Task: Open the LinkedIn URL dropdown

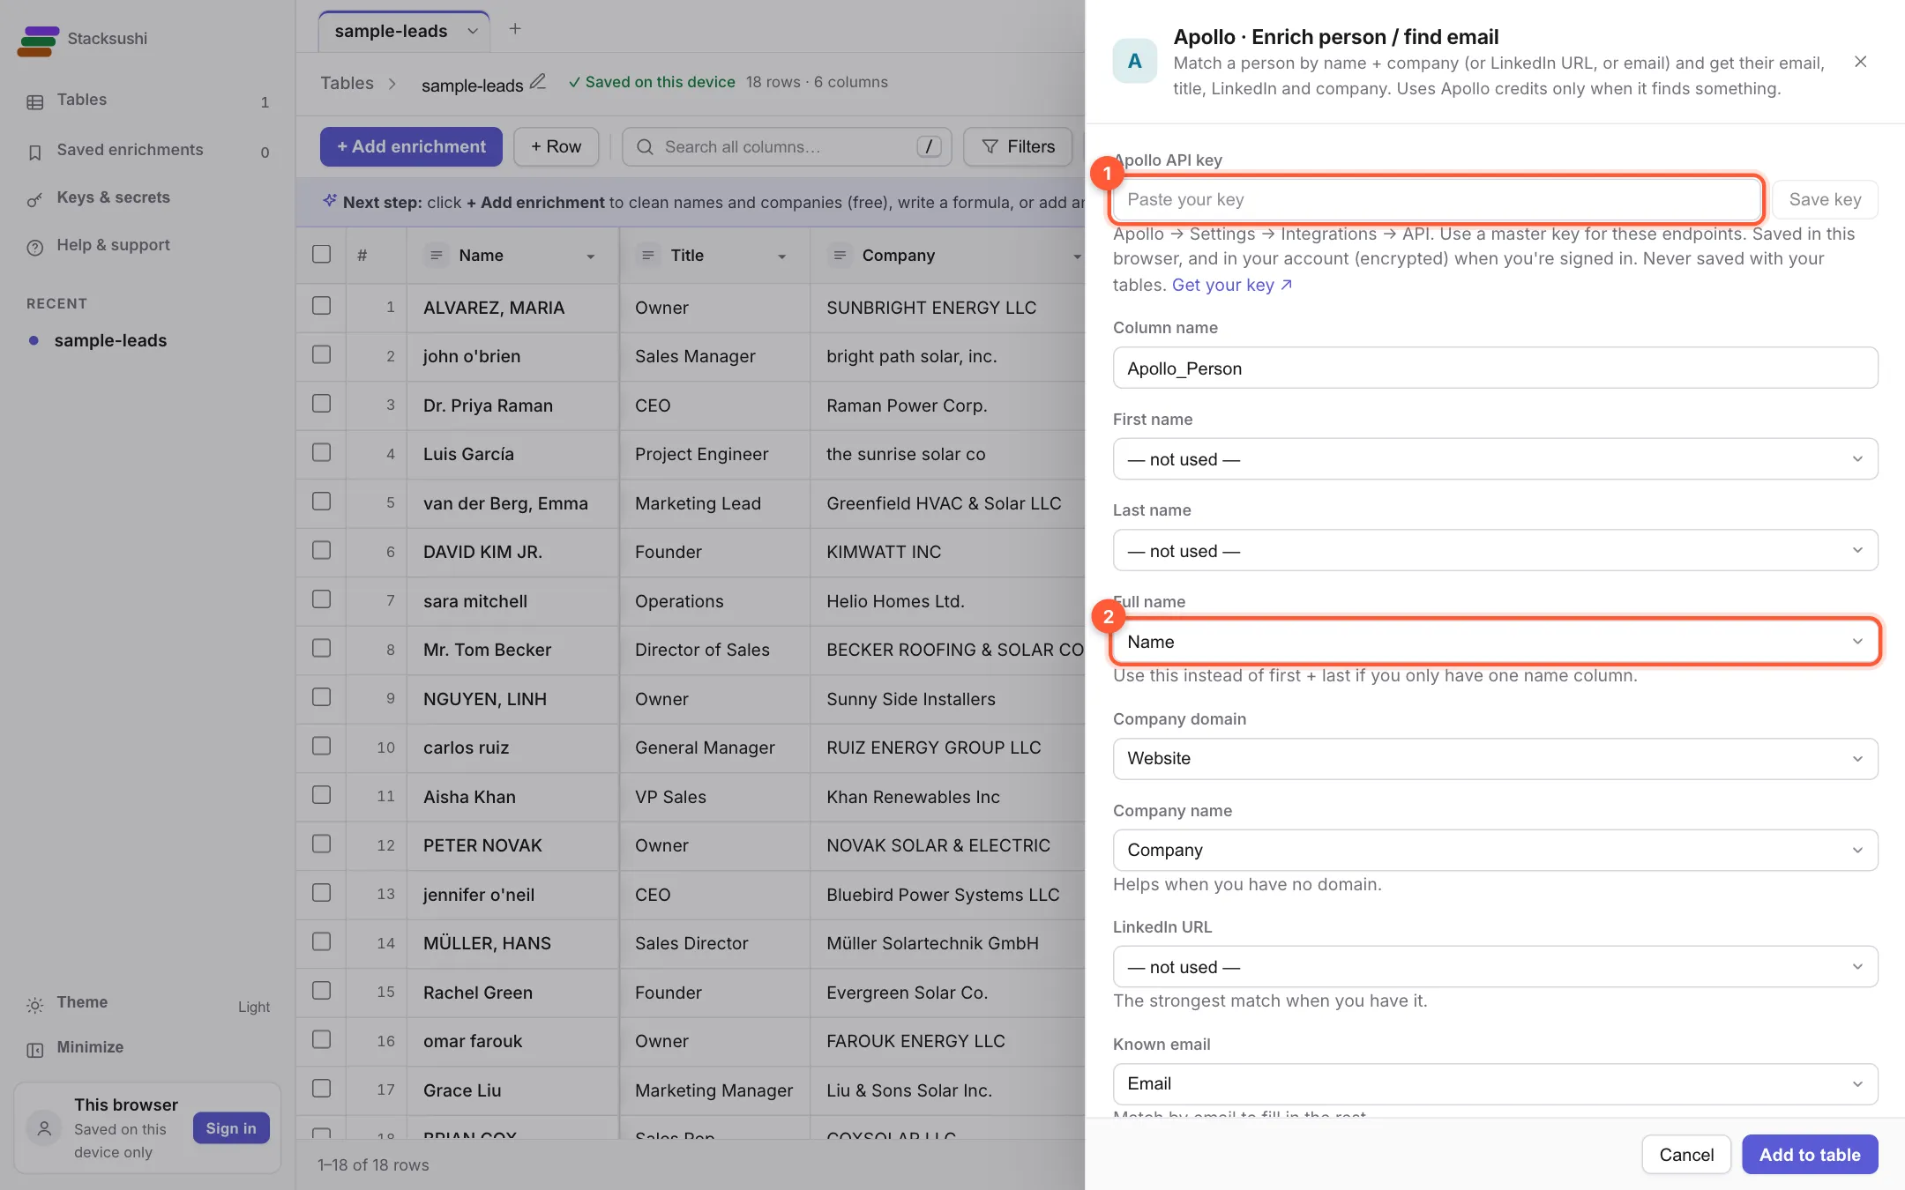Action: 1495,967
